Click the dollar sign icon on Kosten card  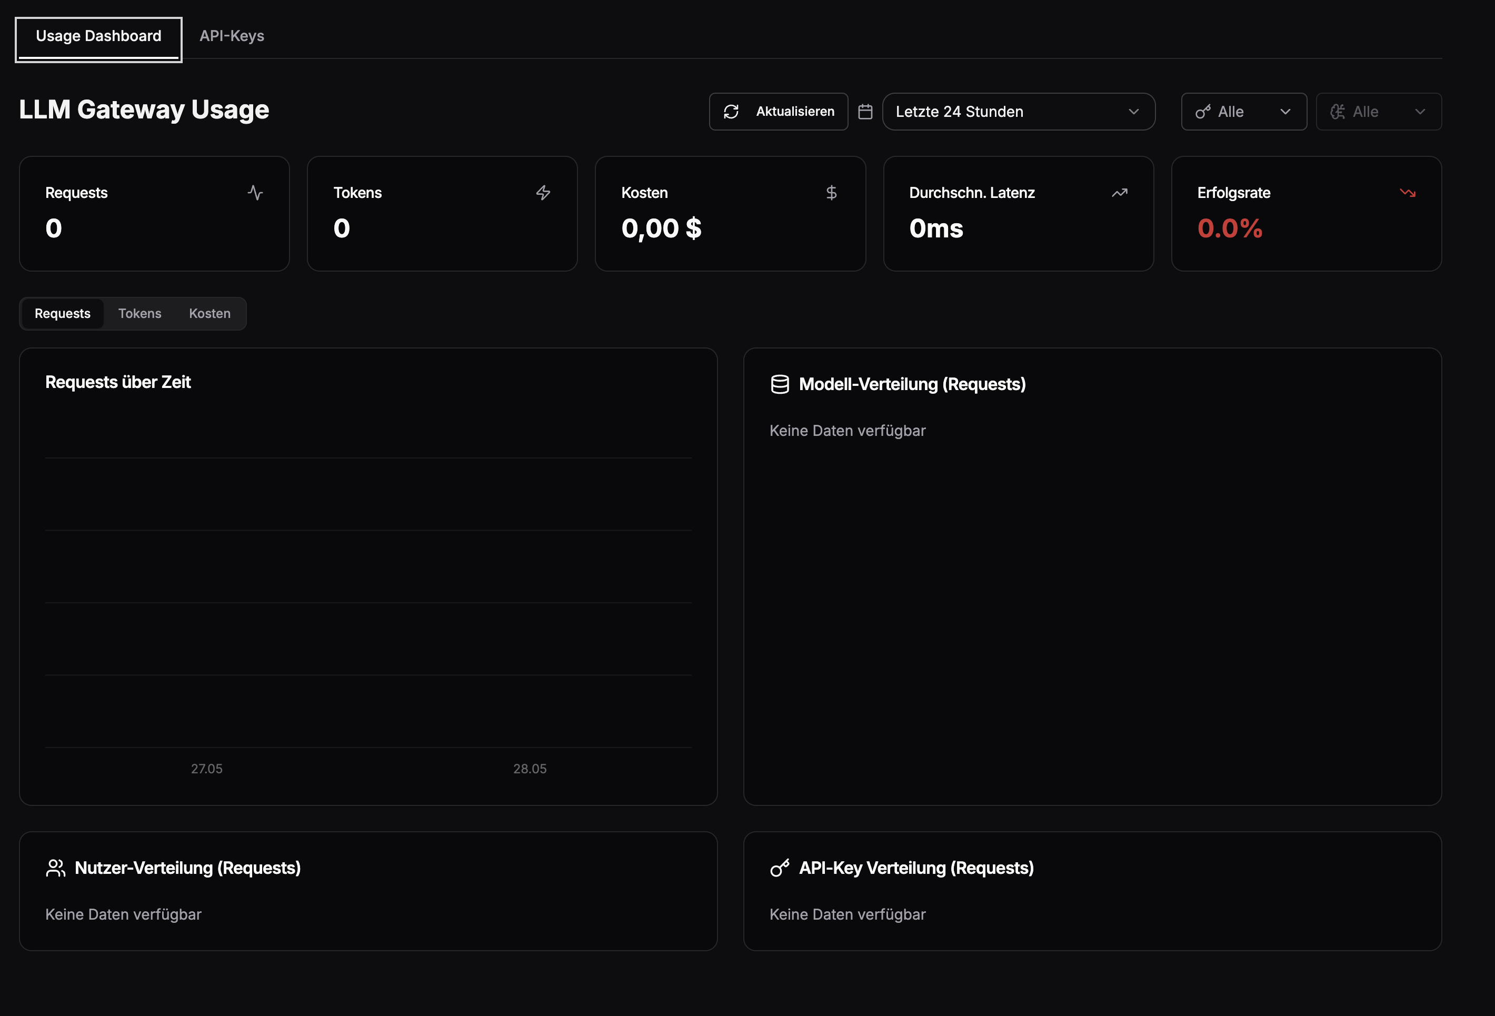coord(831,193)
